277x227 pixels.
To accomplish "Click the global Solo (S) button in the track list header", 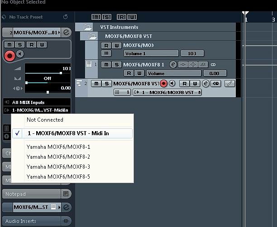I will [106, 17].
